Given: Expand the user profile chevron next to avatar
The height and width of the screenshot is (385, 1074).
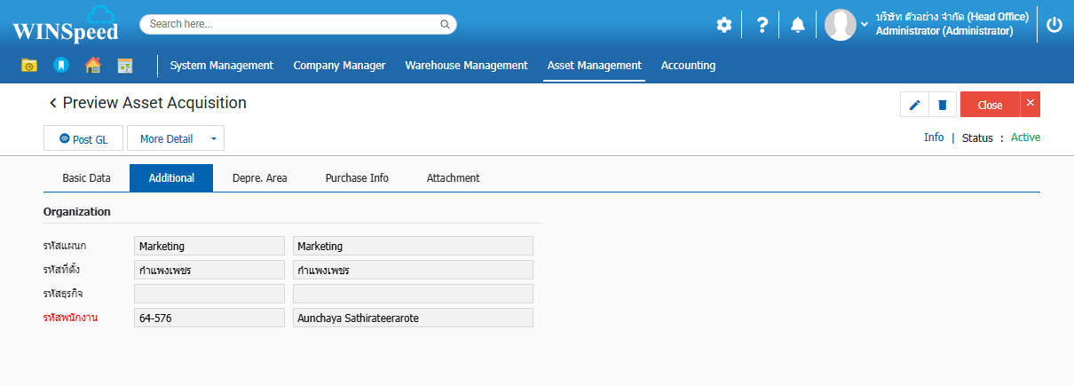Looking at the screenshot, I should (x=865, y=25).
